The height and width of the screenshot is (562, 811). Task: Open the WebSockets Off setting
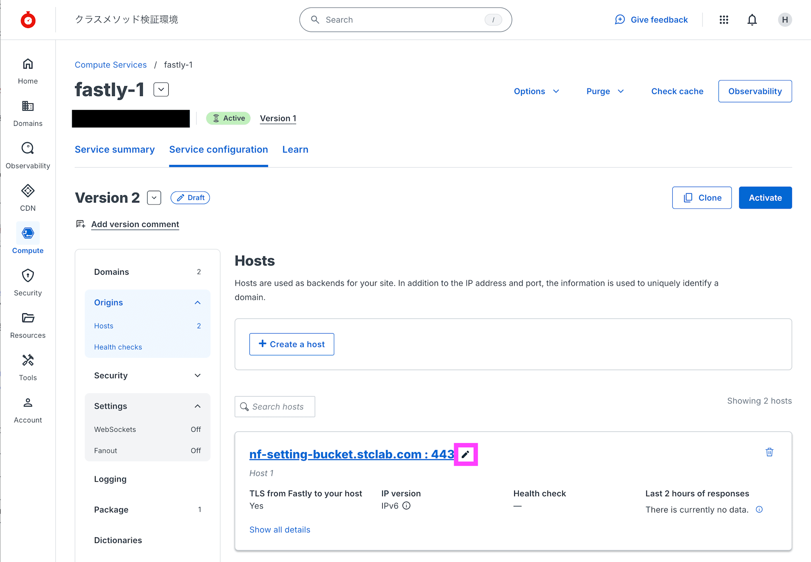pos(147,429)
